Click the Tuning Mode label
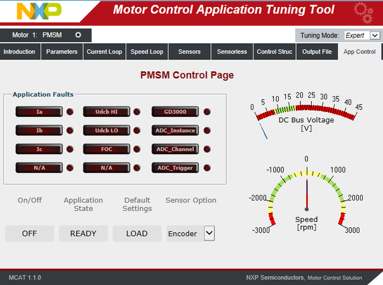 [x=319, y=36]
